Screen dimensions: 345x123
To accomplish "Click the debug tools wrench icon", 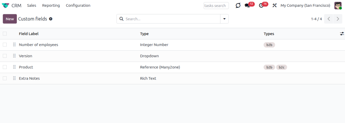I will coord(274,5).
